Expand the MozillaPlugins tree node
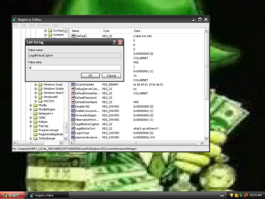This screenshot has height=199, width=265. point(31,109)
